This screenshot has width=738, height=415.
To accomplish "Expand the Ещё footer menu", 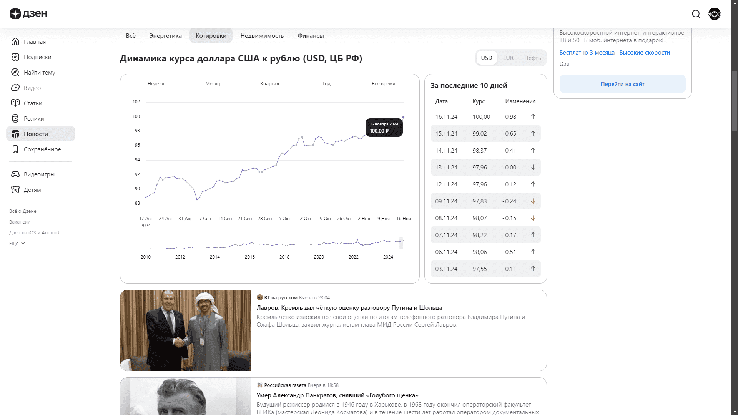I will click(17, 243).
